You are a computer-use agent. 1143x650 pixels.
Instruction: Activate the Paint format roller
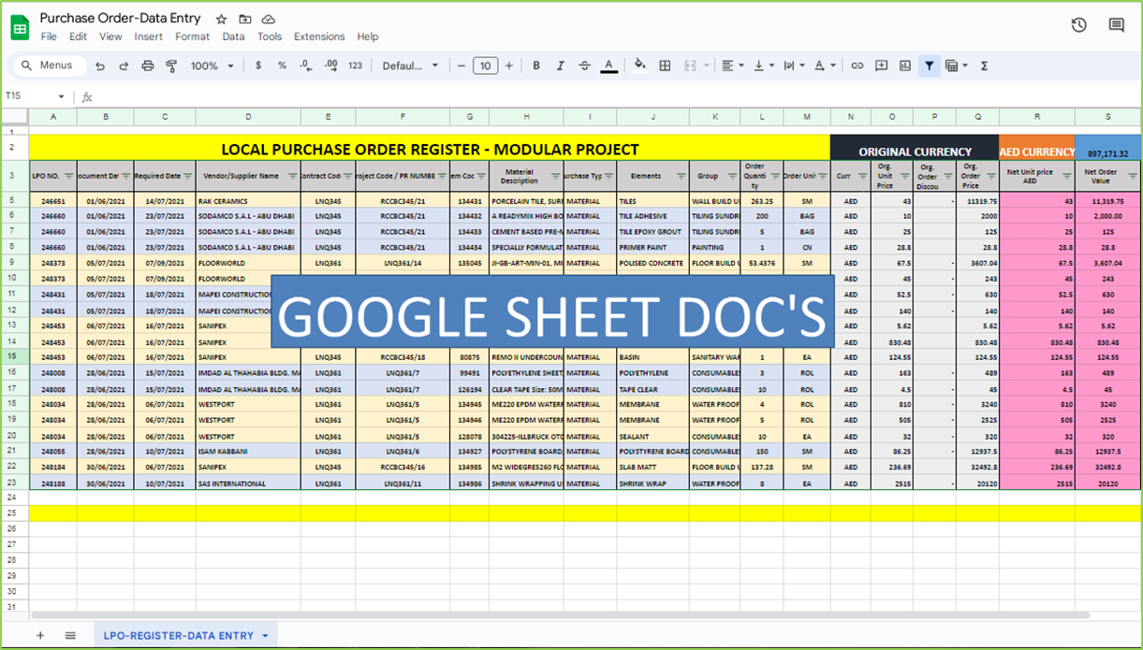coord(171,65)
